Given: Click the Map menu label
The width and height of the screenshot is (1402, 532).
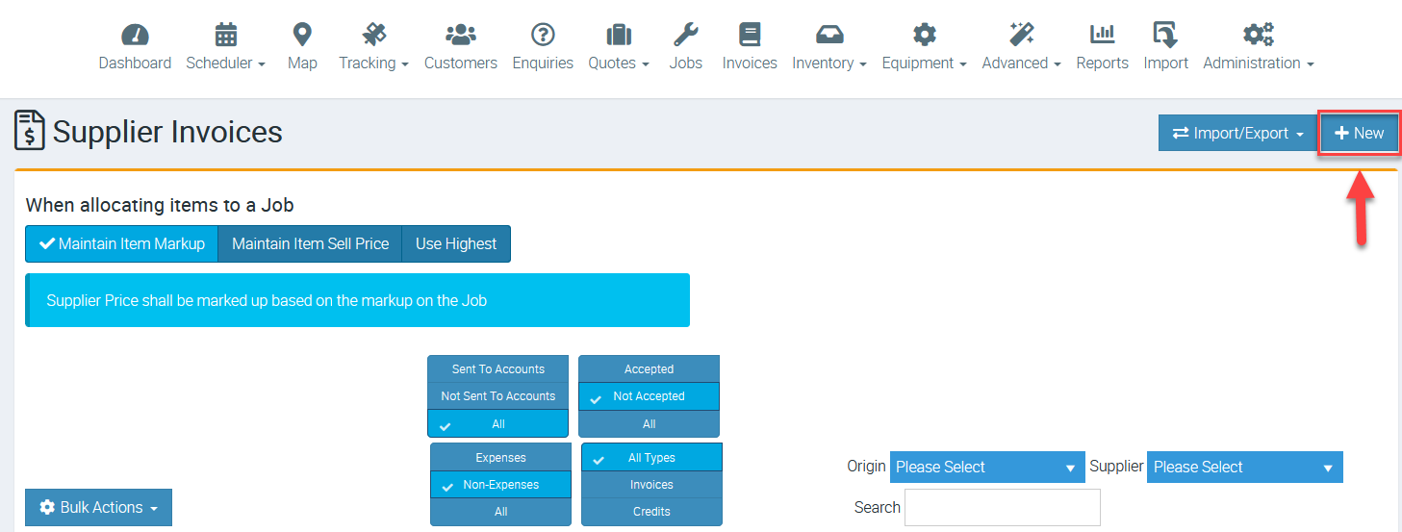Looking at the screenshot, I should [302, 63].
